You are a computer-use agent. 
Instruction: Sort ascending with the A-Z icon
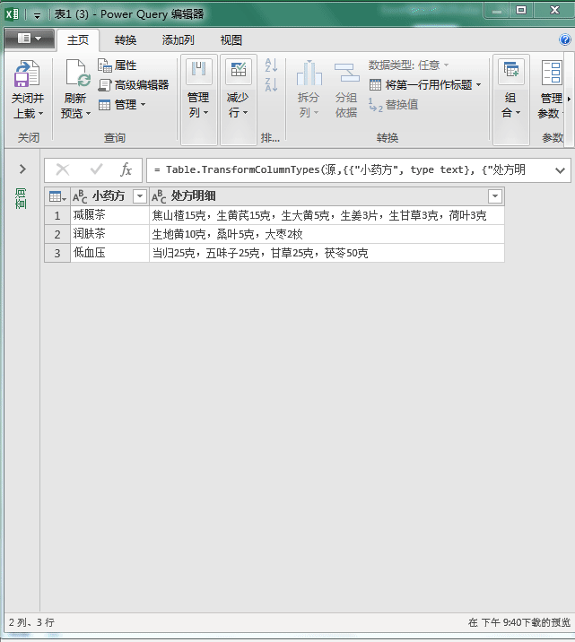tap(271, 65)
